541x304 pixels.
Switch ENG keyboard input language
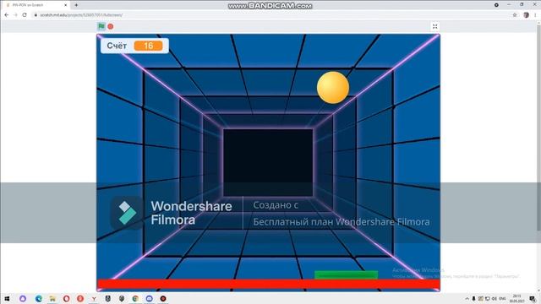pyautogui.click(x=502, y=298)
